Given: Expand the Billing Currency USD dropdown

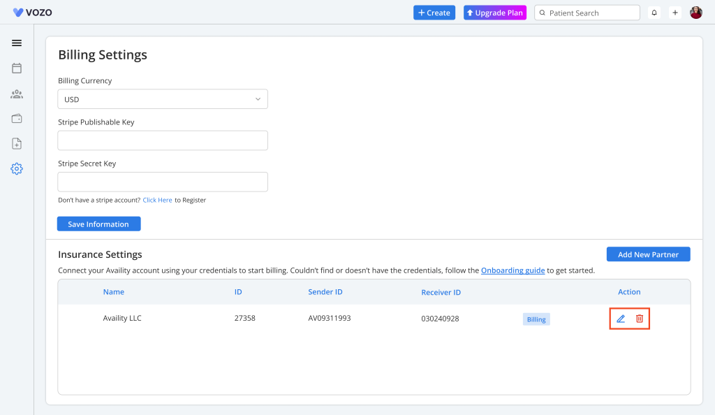Looking at the screenshot, I should point(163,99).
